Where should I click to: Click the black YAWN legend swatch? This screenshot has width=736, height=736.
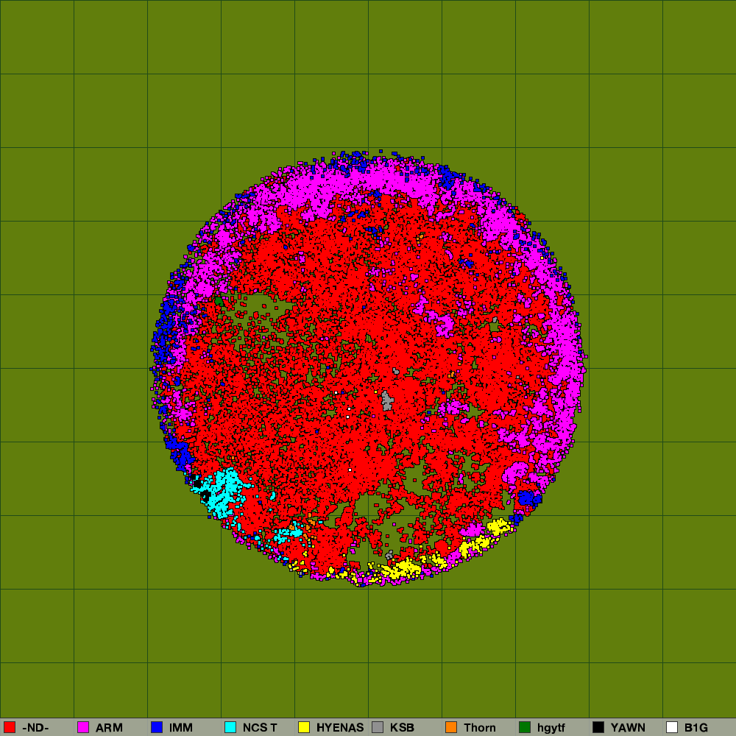point(598,727)
